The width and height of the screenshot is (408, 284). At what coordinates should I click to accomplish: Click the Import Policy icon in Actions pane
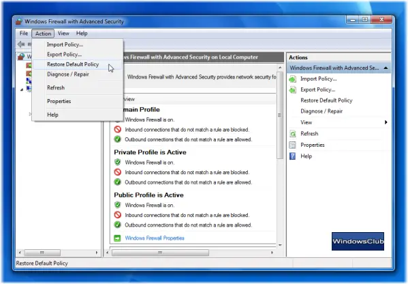(293, 79)
